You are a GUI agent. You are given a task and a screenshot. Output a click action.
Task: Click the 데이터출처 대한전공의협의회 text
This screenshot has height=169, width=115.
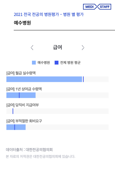pyautogui.click(x=29, y=150)
